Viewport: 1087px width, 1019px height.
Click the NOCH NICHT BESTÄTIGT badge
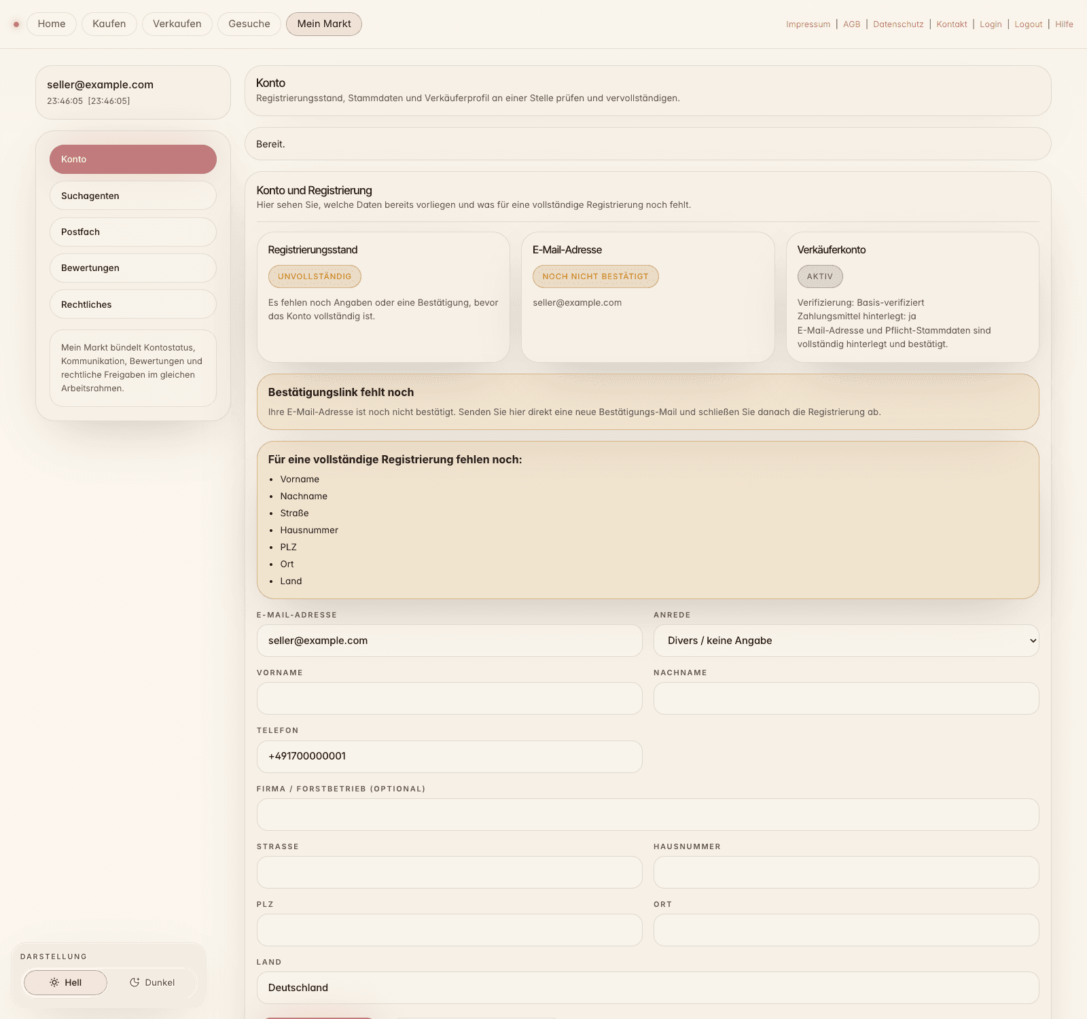(595, 276)
